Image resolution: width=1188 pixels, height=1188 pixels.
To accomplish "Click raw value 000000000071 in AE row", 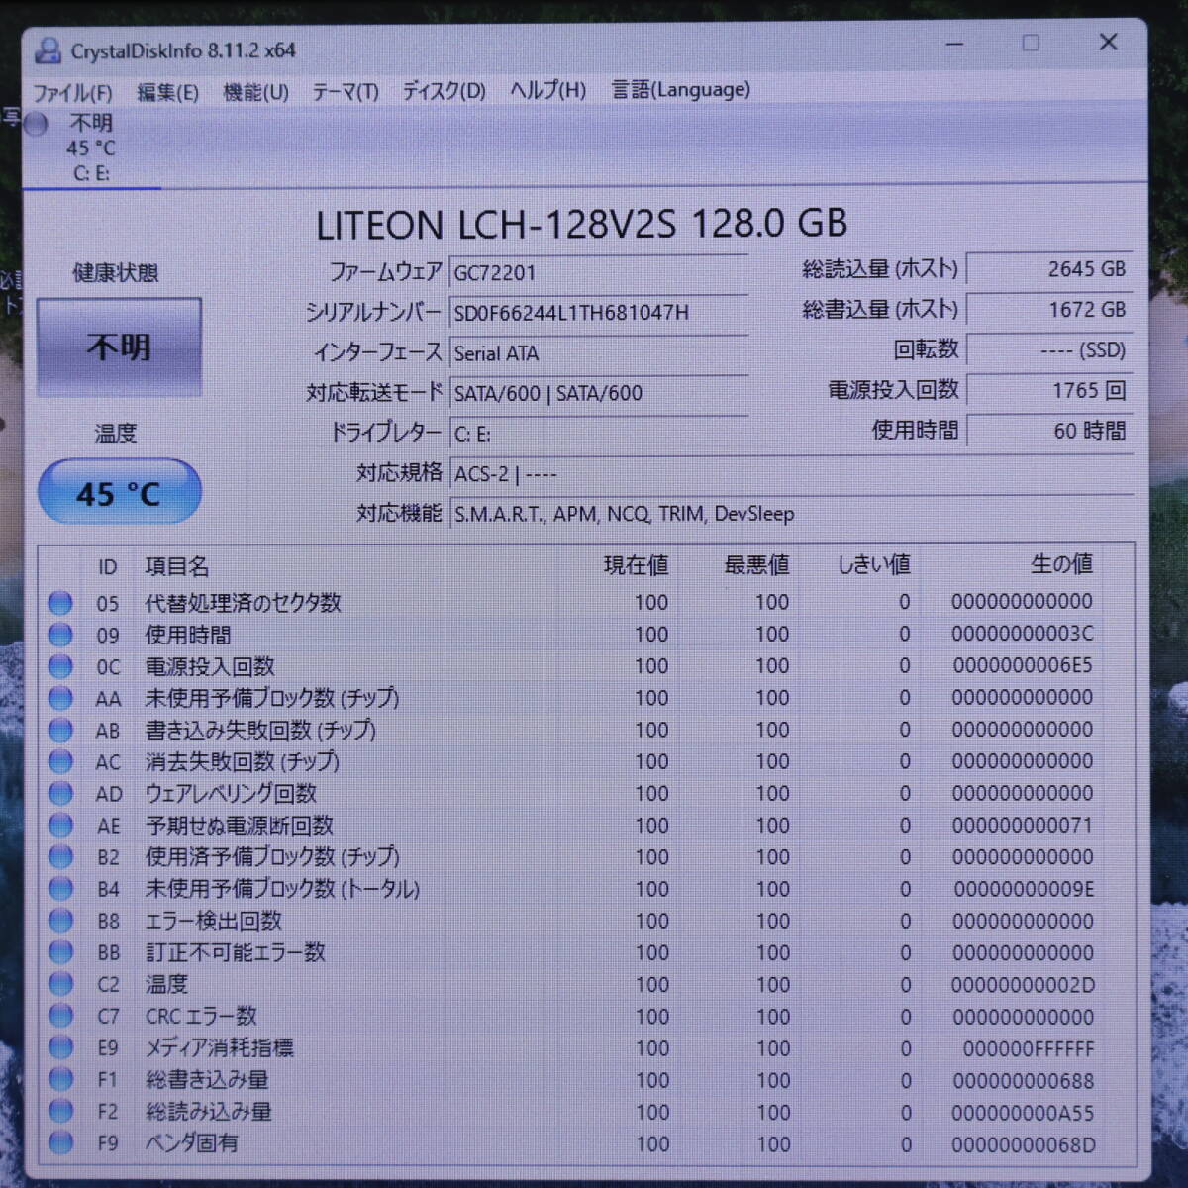I will 1023,825.
